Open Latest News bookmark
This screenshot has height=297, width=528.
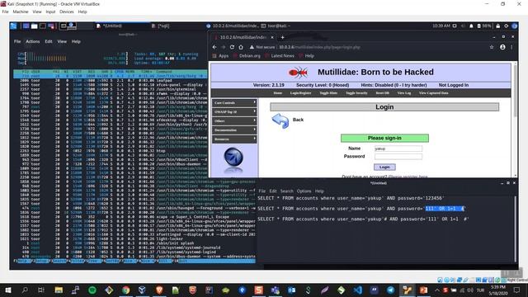click(280, 56)
